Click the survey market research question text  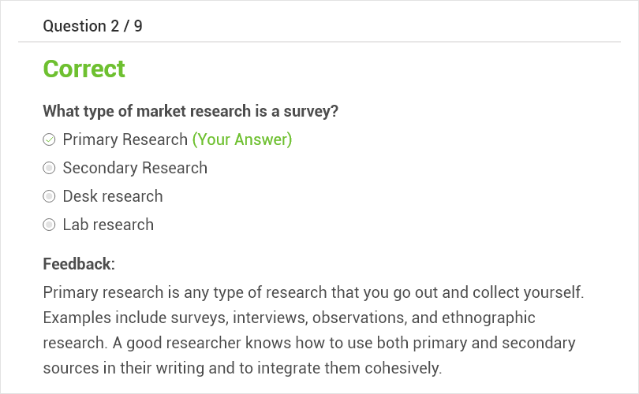click(190, 111)
